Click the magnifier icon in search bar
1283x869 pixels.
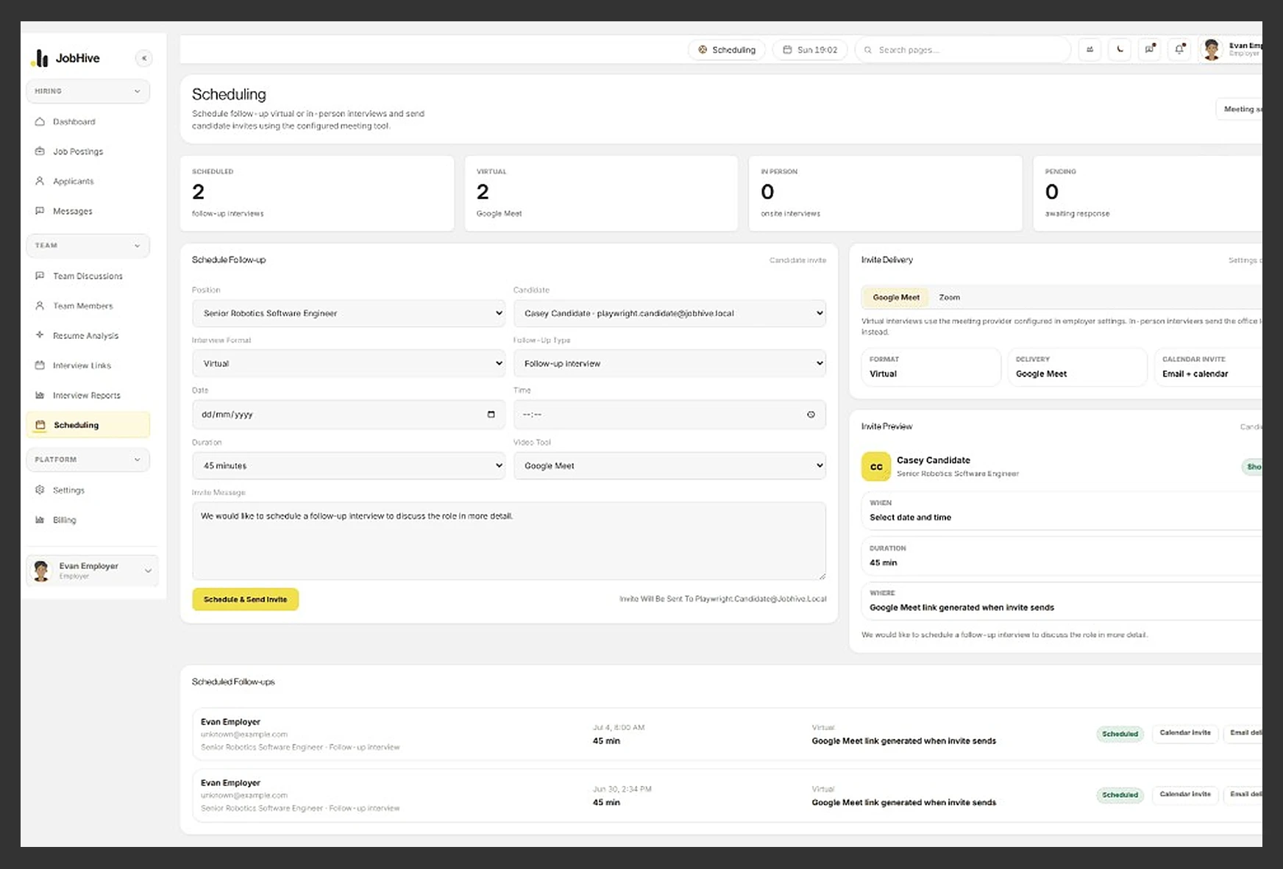coord(868,50)
